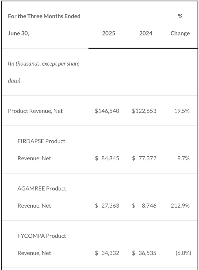Viewport: 199px width, 270px height.
Task: Select the 2024 column header
Action: [146, 33]
